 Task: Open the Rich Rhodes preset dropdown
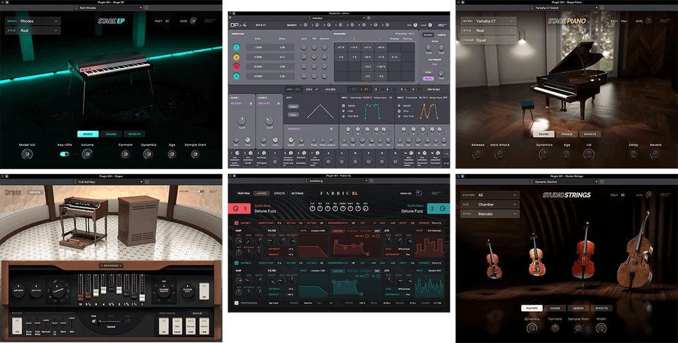[x=109, y=8]
